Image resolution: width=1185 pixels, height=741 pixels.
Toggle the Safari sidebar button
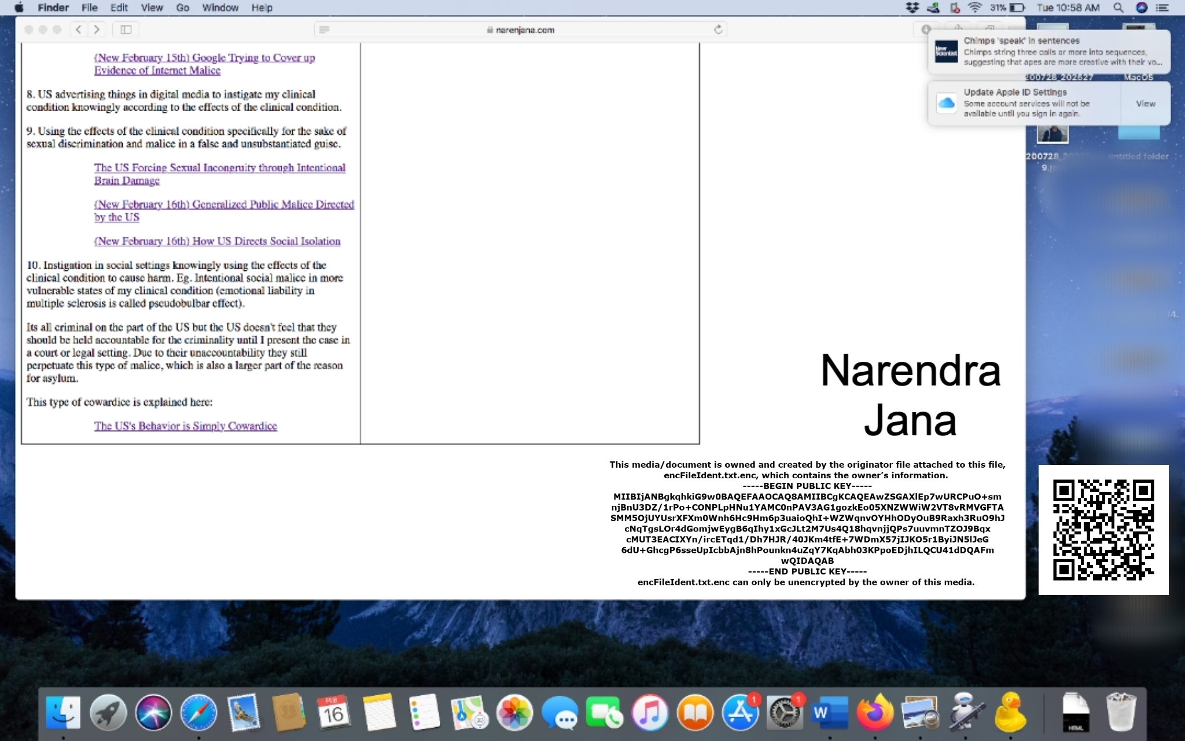point(126,30)
